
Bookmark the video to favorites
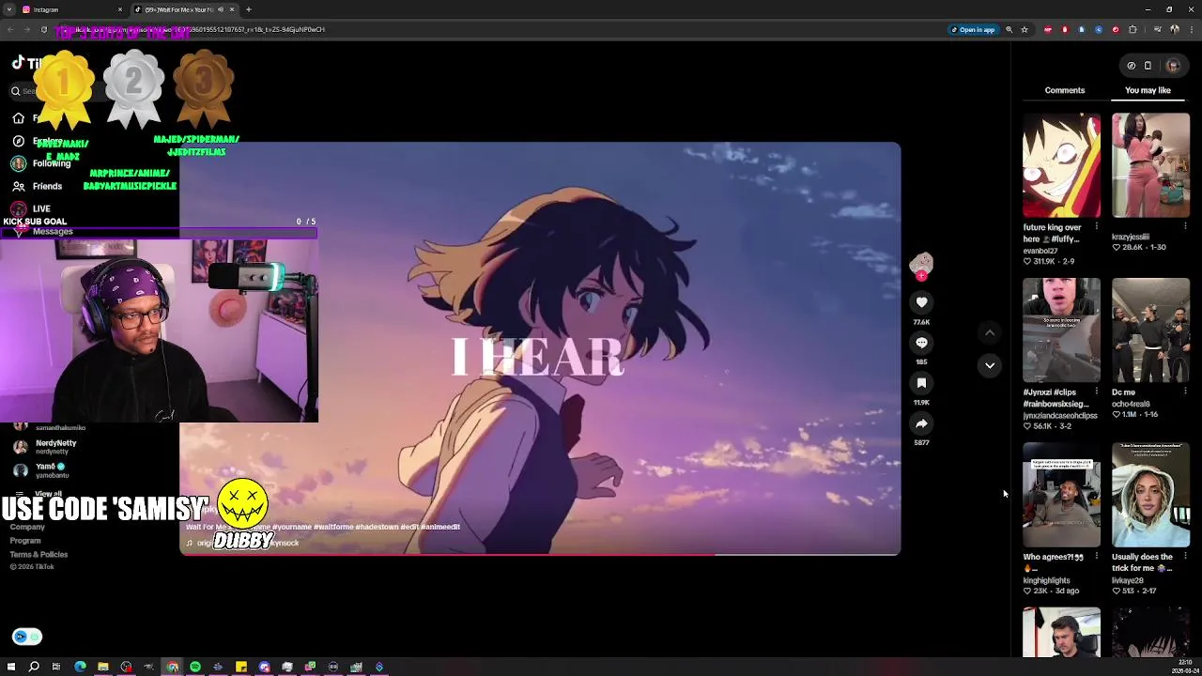tap(921, 383)
